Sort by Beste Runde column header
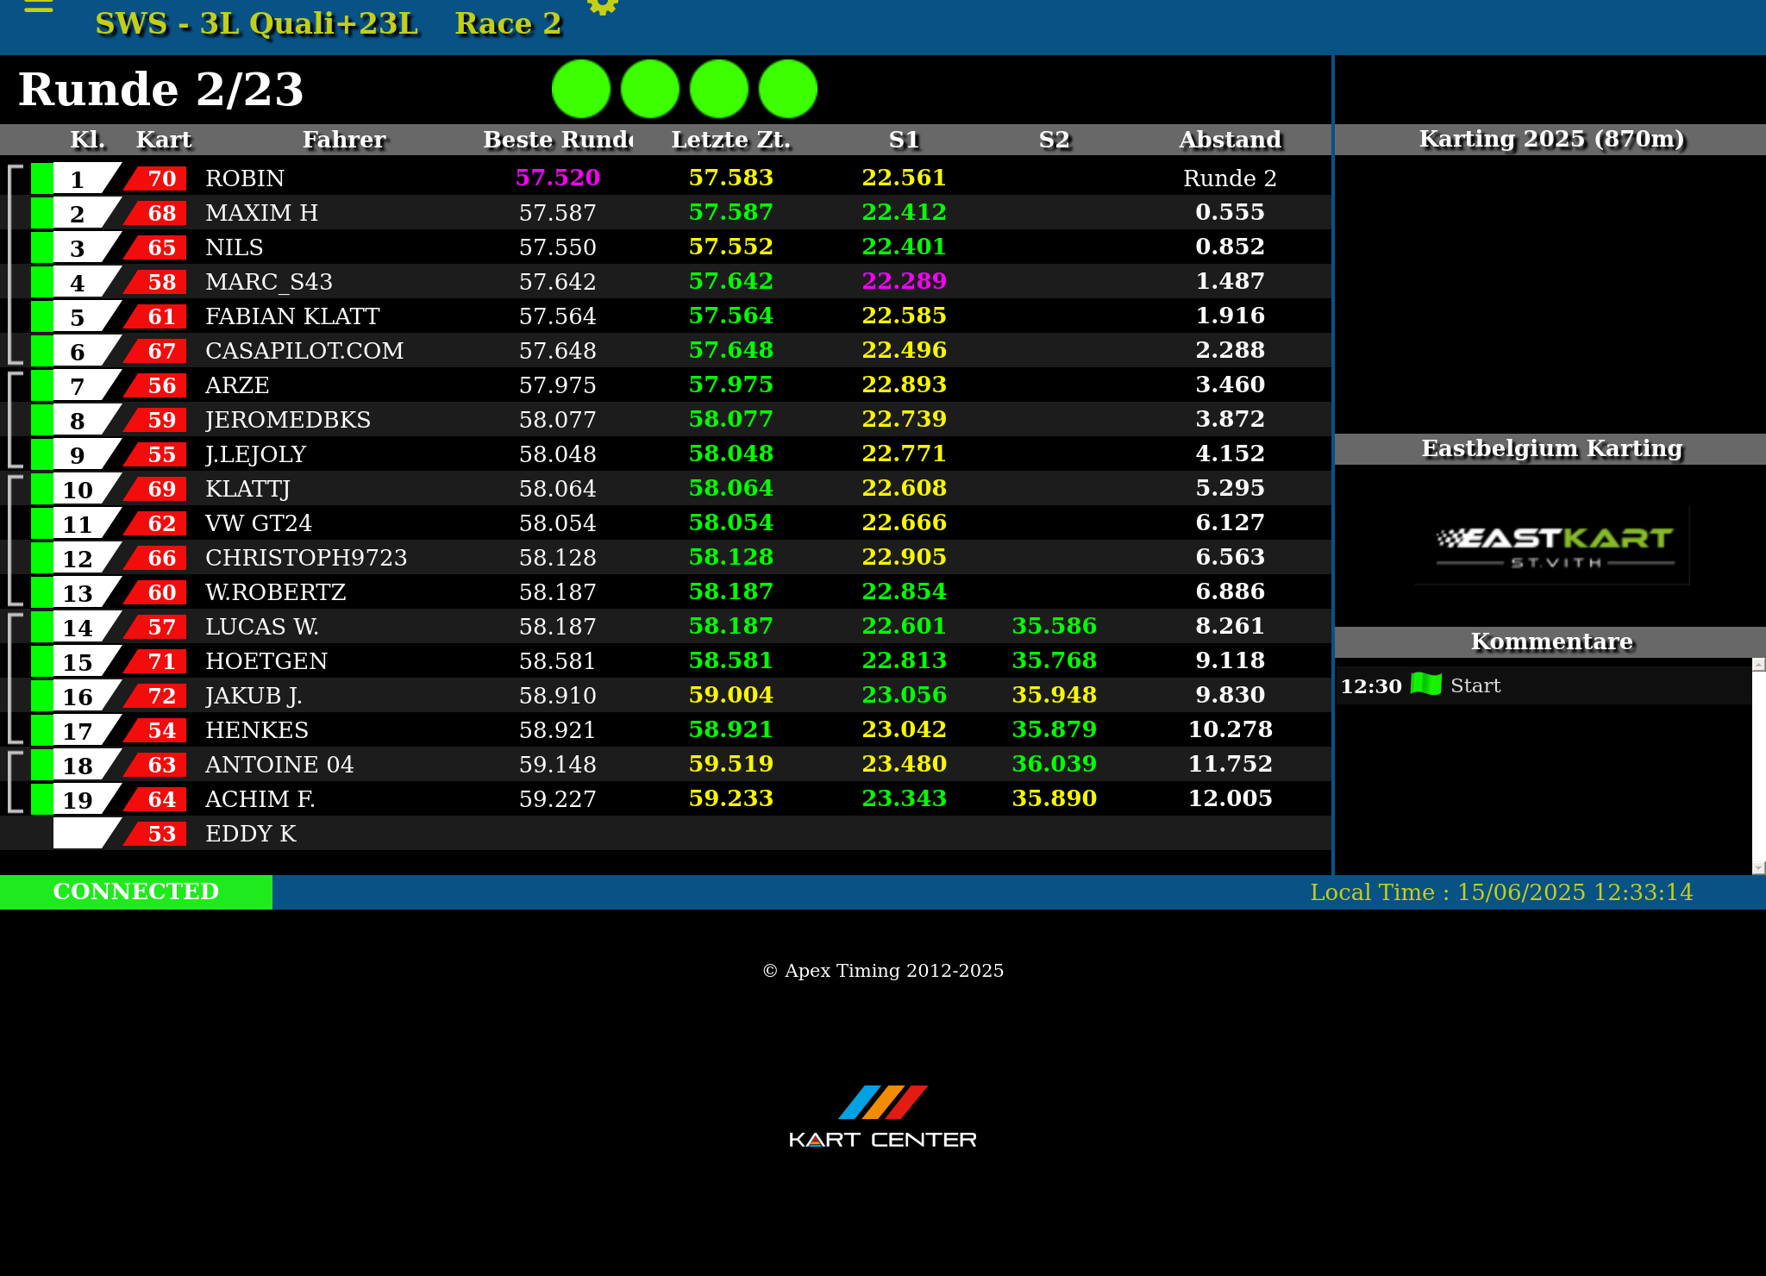 (x=557, y=140)
